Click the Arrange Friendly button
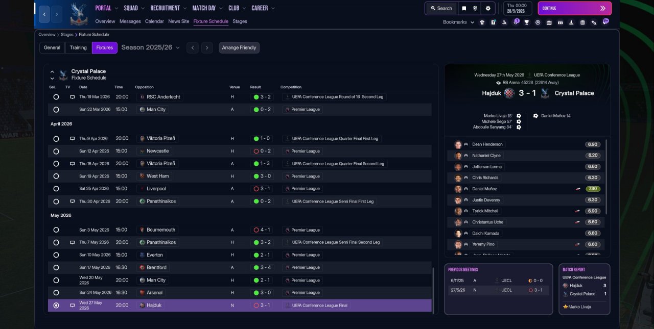The width and height of the screenshot is (654, 329). [239, 47]
